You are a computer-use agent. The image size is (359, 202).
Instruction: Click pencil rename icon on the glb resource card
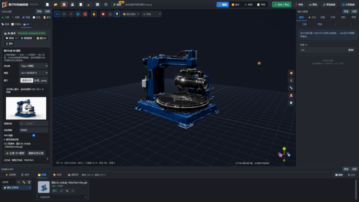click(67, 191)
